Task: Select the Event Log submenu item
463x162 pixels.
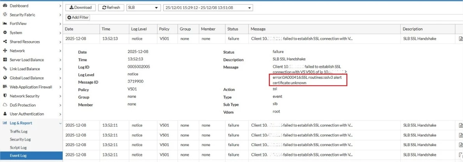Action: point(31,155)
